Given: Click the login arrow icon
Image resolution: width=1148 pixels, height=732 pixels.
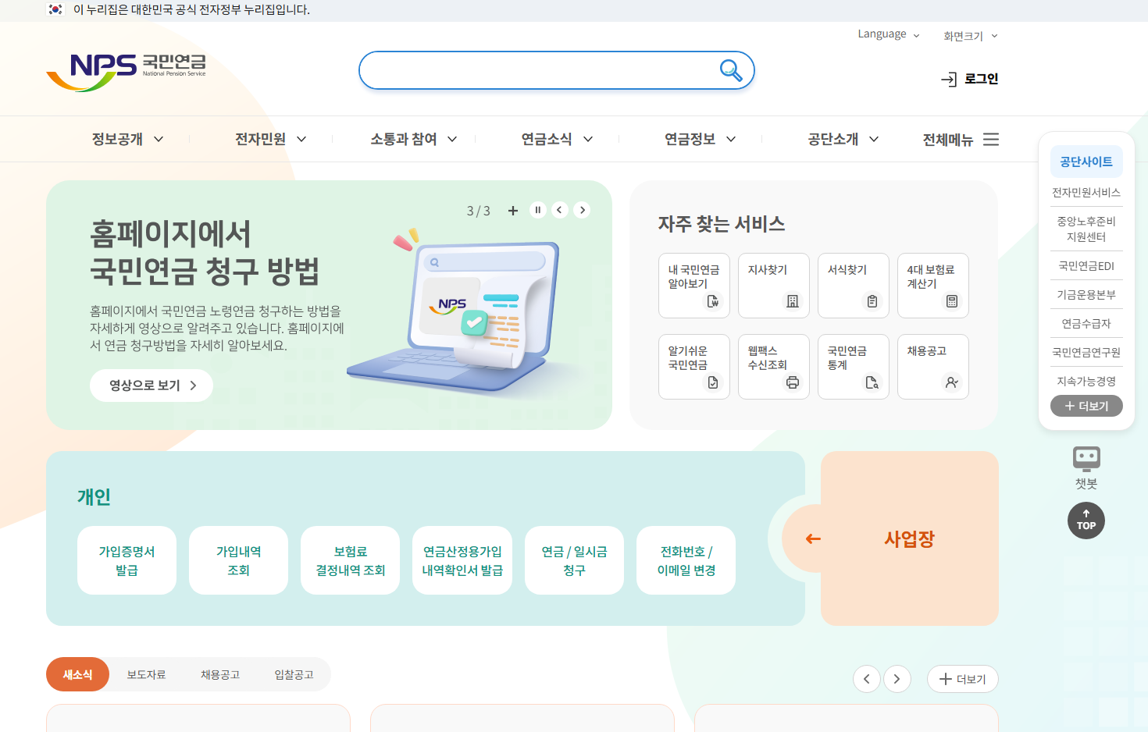Looking at the screenshot, I should [949, 80].
